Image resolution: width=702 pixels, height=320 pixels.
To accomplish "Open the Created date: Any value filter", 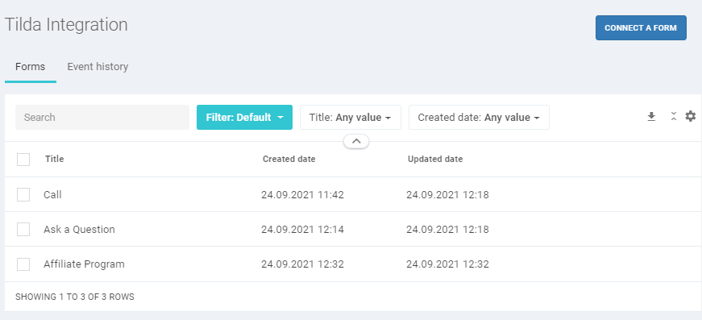I will (479, 117).
